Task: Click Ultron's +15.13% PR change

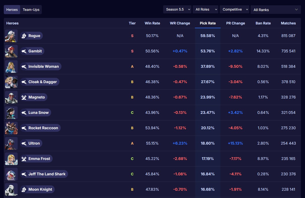Action: [235, 143]
